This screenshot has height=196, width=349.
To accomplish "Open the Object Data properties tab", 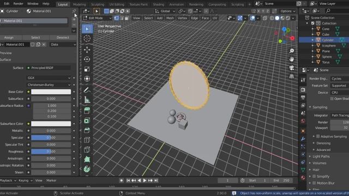I will tap(303, 170).
